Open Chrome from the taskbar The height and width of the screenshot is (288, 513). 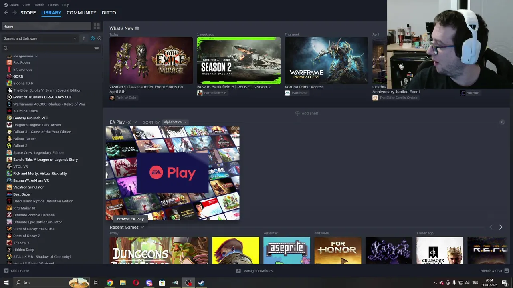(x=109, y=283)
